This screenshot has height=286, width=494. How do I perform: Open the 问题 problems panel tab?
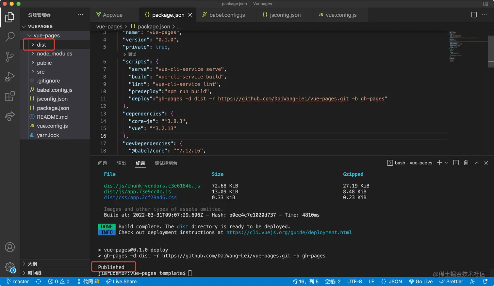pos(102,163)
